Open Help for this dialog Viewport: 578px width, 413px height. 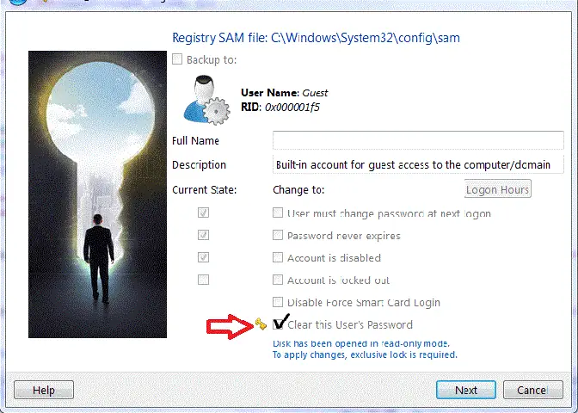click(44, 390)
